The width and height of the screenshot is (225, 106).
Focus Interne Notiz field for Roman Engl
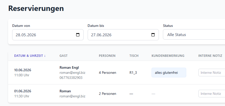tap(212, 73)
